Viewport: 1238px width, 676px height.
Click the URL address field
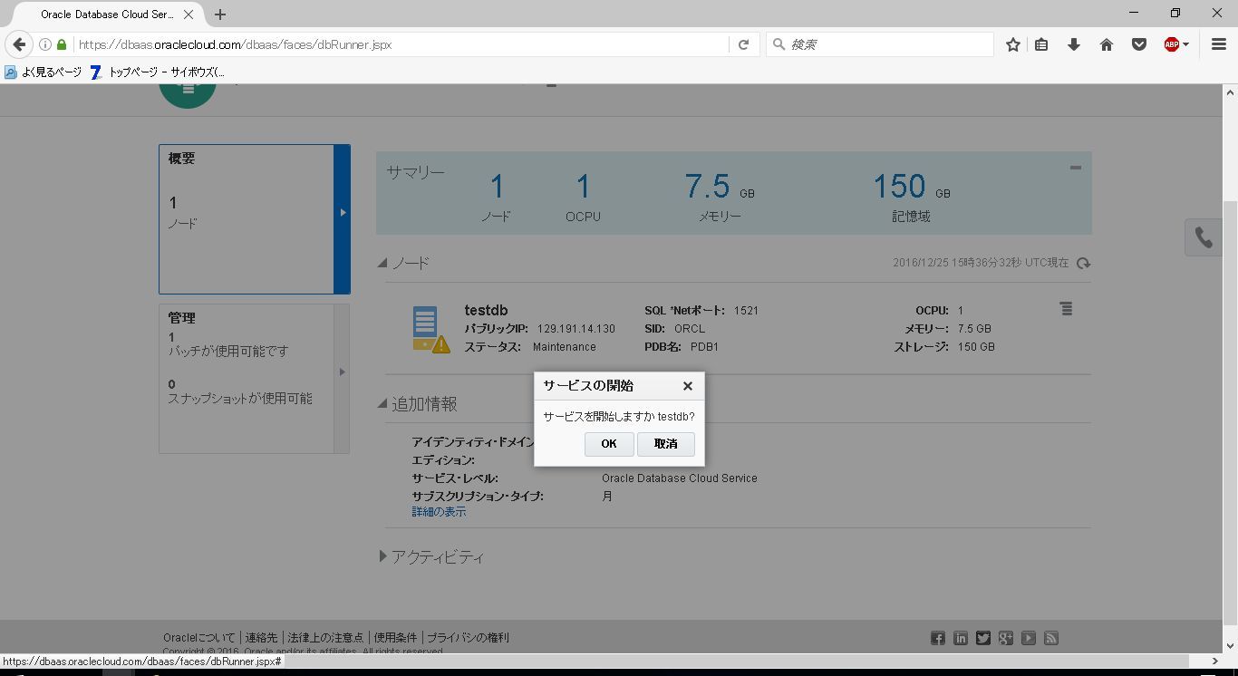[399, 44]
